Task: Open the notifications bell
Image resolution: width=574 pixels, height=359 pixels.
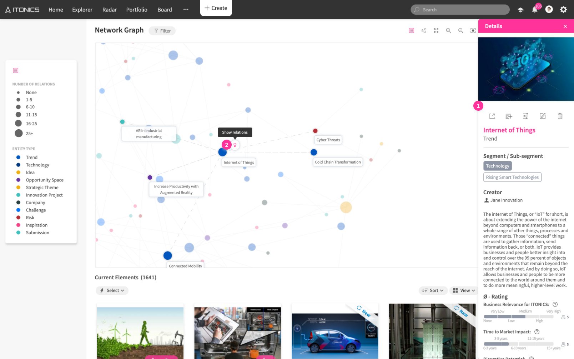Action: [x=534, y=10]
